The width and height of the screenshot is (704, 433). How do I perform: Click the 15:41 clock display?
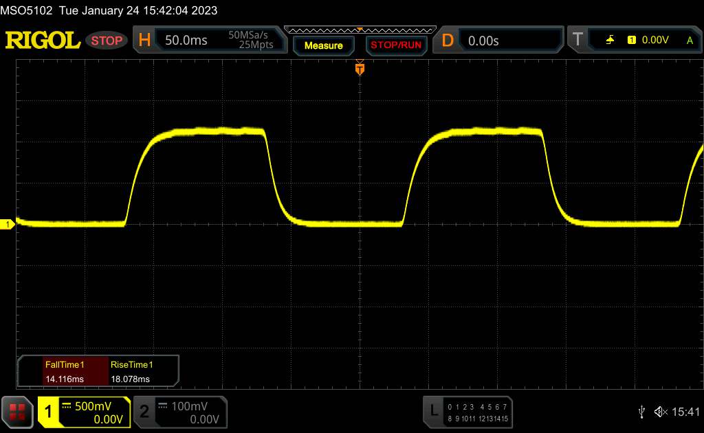685,412
